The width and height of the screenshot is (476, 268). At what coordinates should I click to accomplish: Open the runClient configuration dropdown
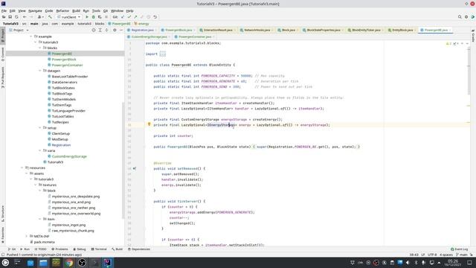coord(69,17)
